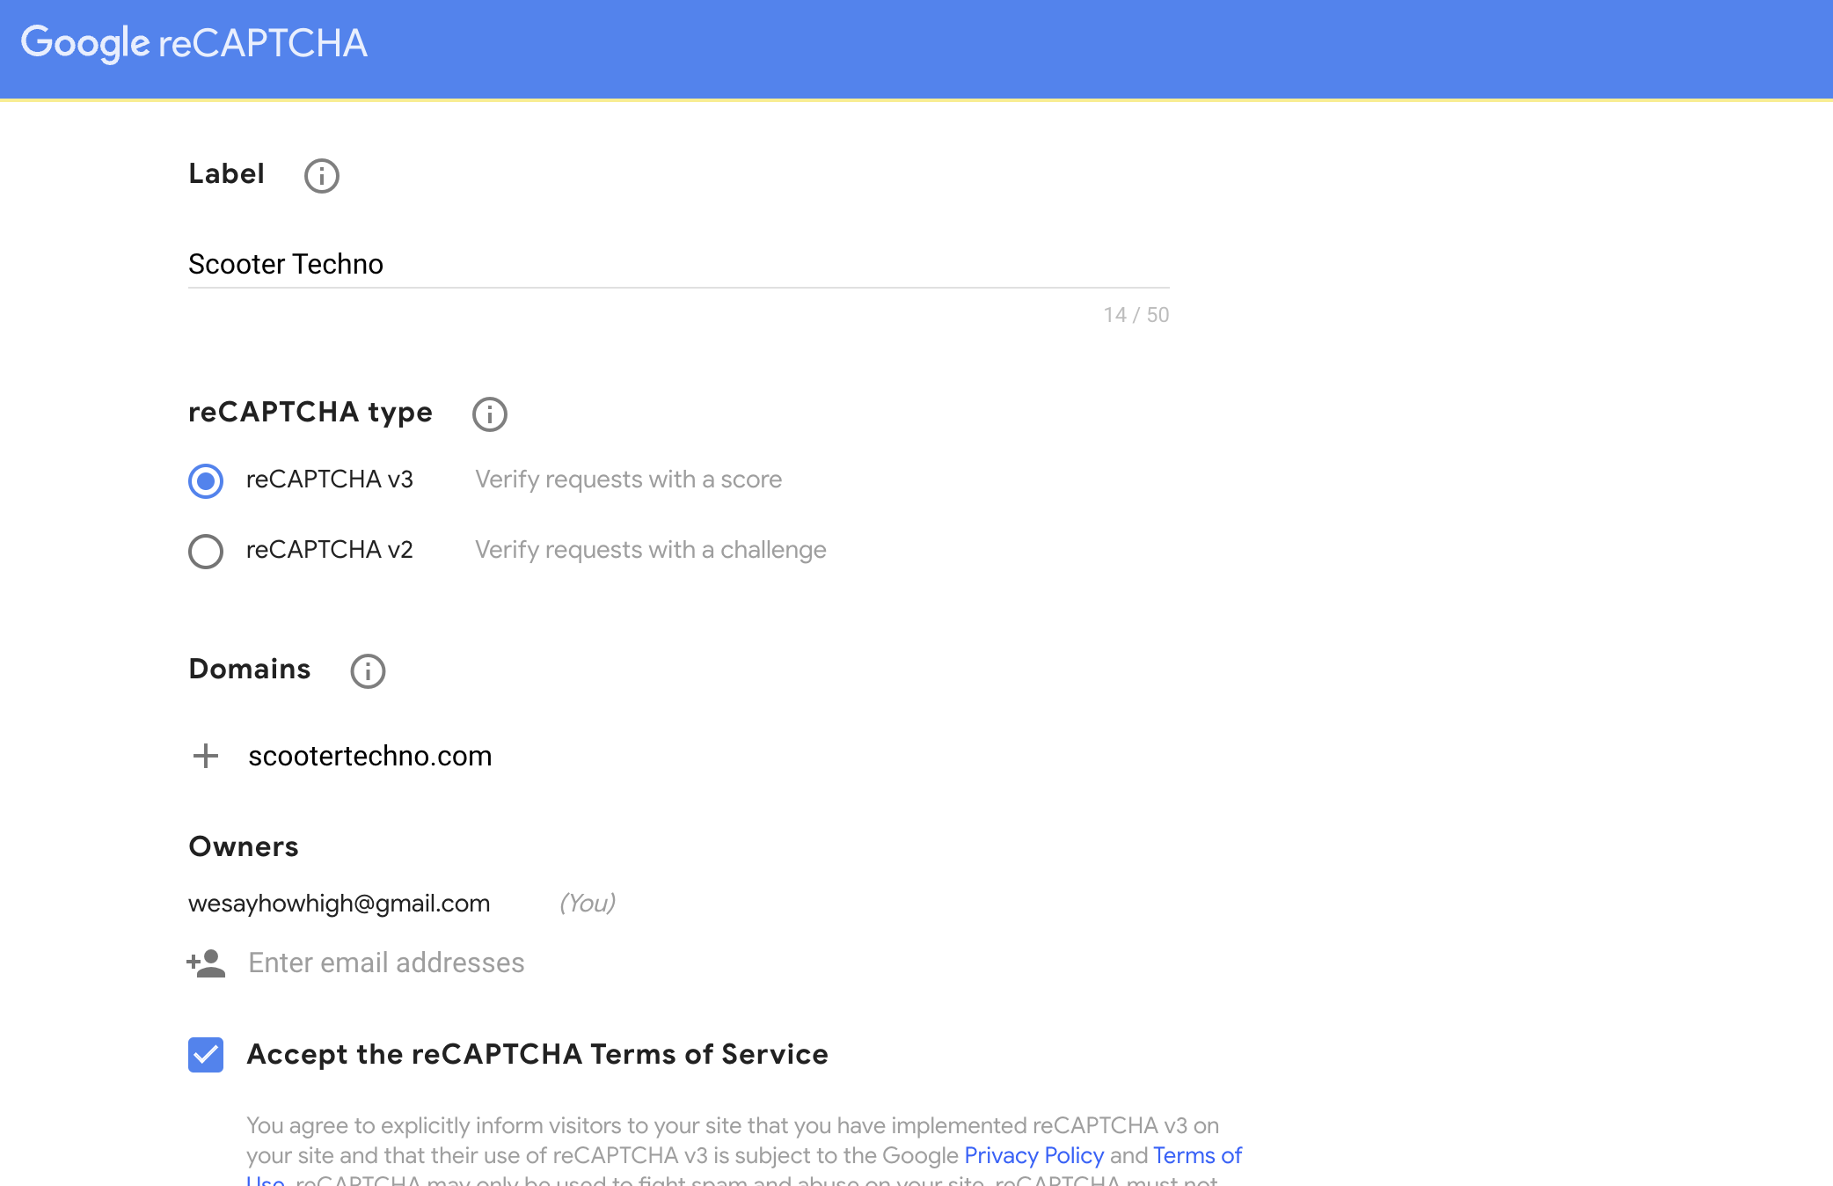Click the 14/50 character counter

pos(1136,314)
